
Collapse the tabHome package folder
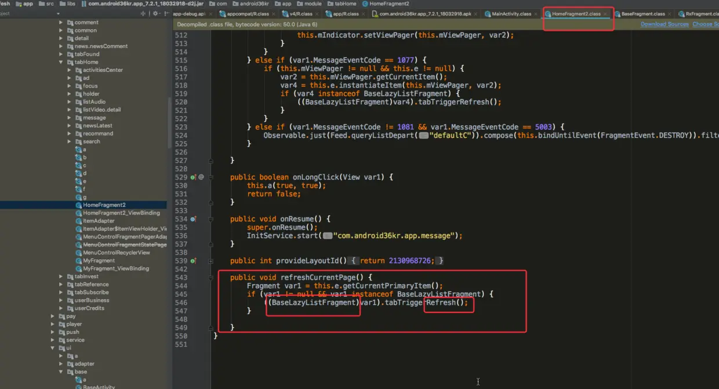(61, 62)
